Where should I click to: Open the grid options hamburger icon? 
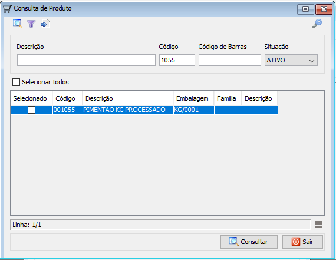pos(319,225)
